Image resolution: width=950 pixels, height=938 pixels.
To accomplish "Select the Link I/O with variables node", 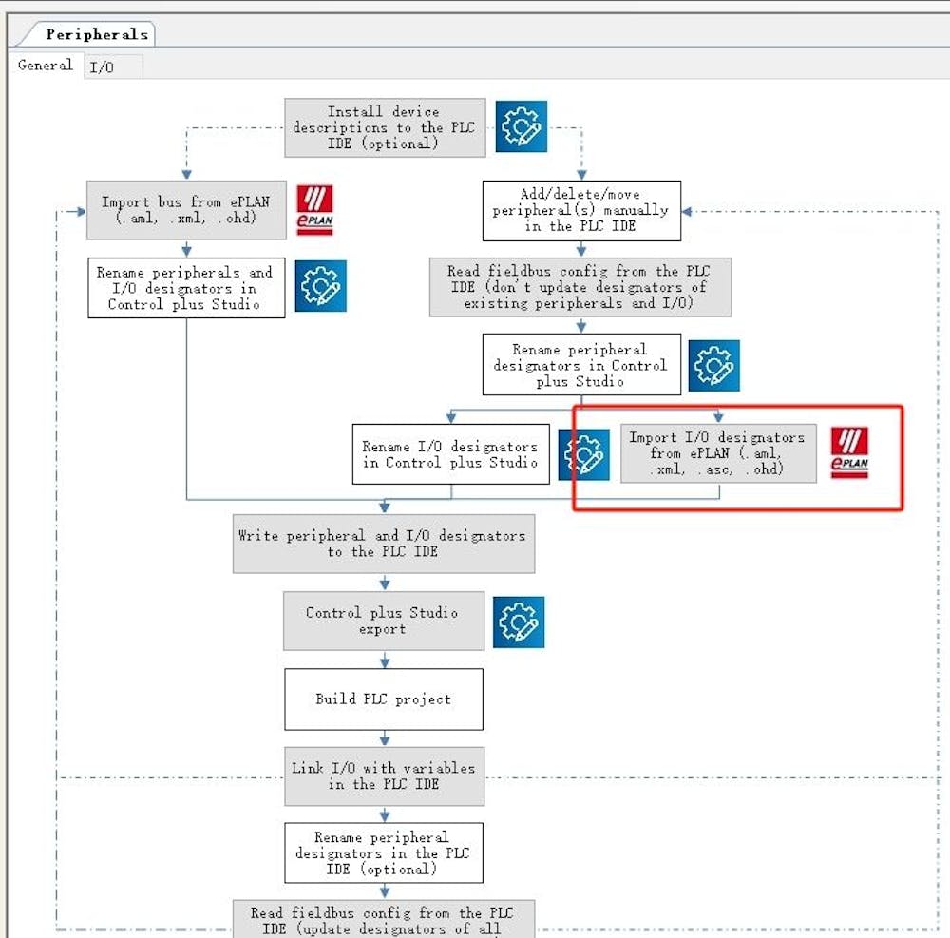I will 384,775.
